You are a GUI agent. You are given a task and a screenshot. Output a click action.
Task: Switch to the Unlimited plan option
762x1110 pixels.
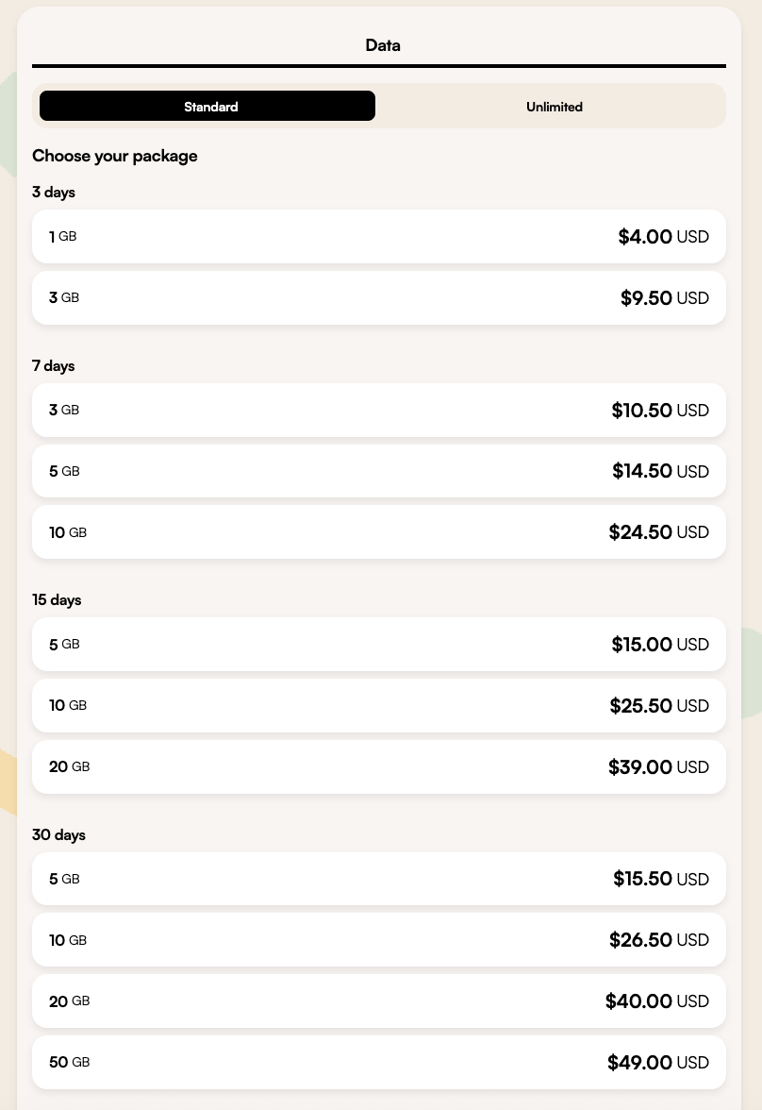[x=554, y=106]
